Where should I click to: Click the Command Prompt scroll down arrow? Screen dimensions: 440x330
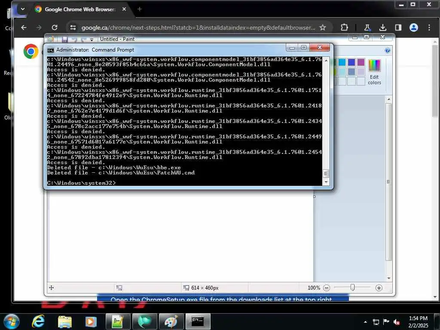point(326,182)
